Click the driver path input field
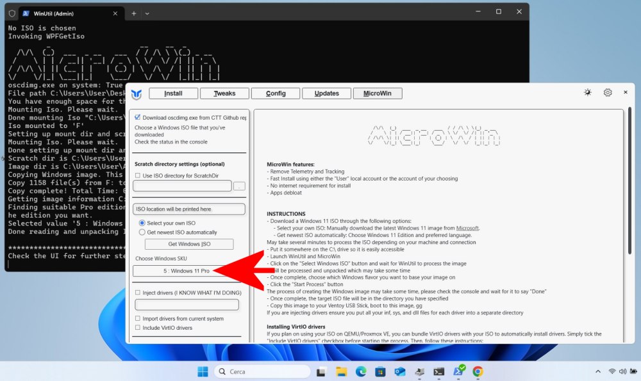Screen dimensions: 641x381 (187, 305)
